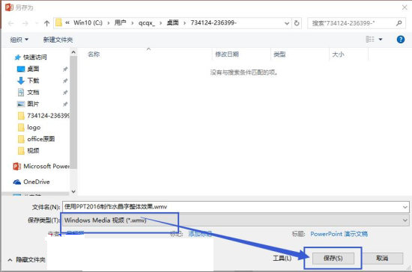
Task: Click 新建文件夹 button
Action: (58, 40)
